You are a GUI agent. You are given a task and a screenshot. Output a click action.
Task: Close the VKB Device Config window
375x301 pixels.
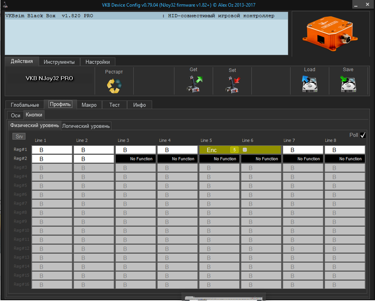pyautogui.click(x=368, y=5)
